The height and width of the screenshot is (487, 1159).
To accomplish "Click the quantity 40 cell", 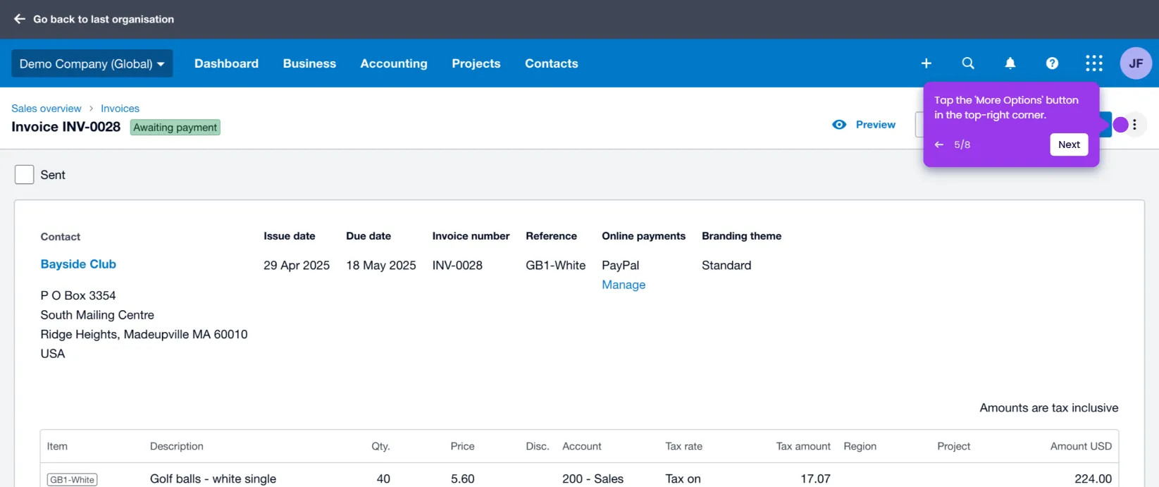I will (383, 479).
